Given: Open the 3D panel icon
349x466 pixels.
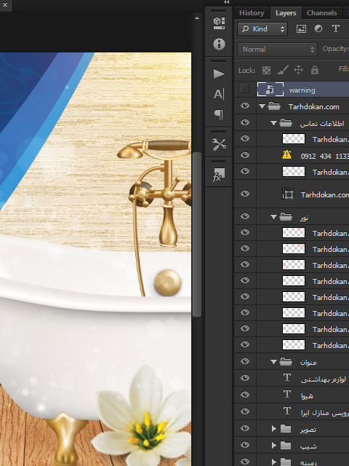Looking at the screenshot, I should 219,23.
